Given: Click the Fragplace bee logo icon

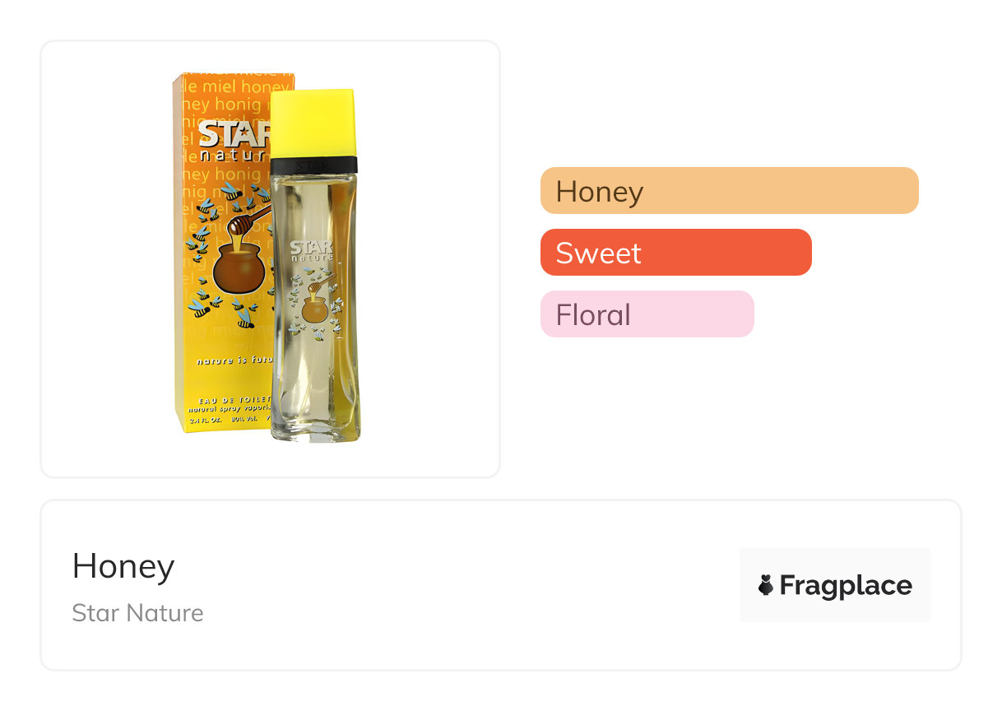Looking at the screenshot, I should click(766, 585).
